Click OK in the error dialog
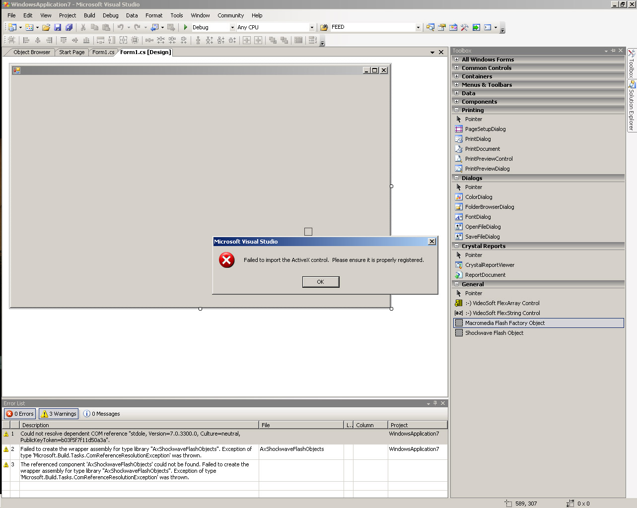 point(321,282)
